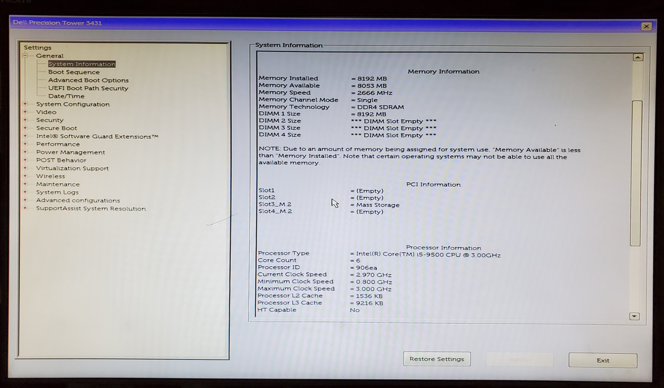
Task: Click the Memory Channel Mode Single value
Action: (364, 100)
